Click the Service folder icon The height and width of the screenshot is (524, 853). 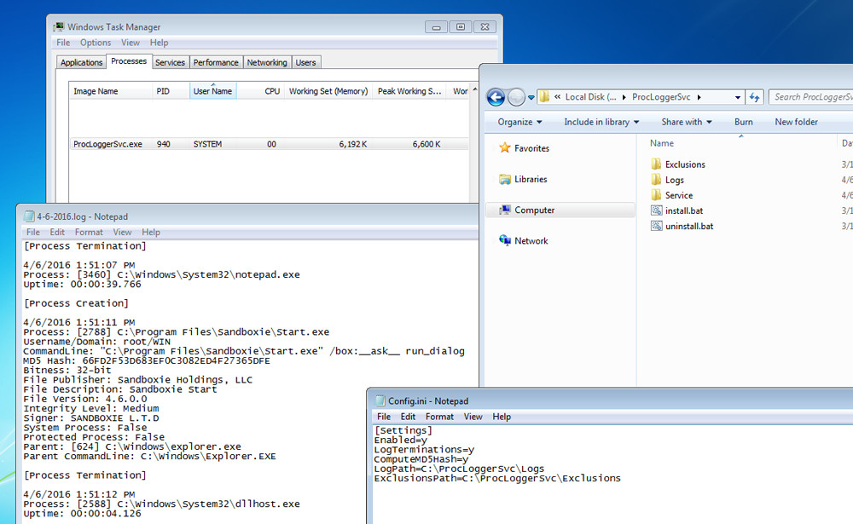click(x=656, y=195)
